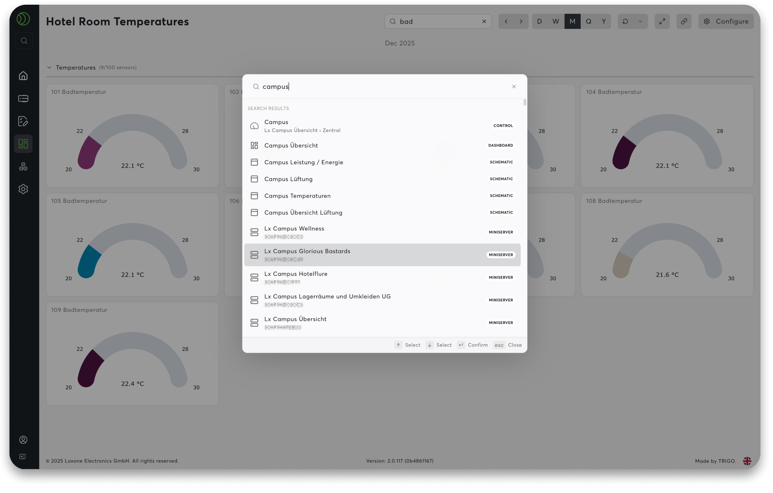Viewport: 773px width, 493px height.
Task: Click the fullscreen expand icon
Action: pos(662,22)
